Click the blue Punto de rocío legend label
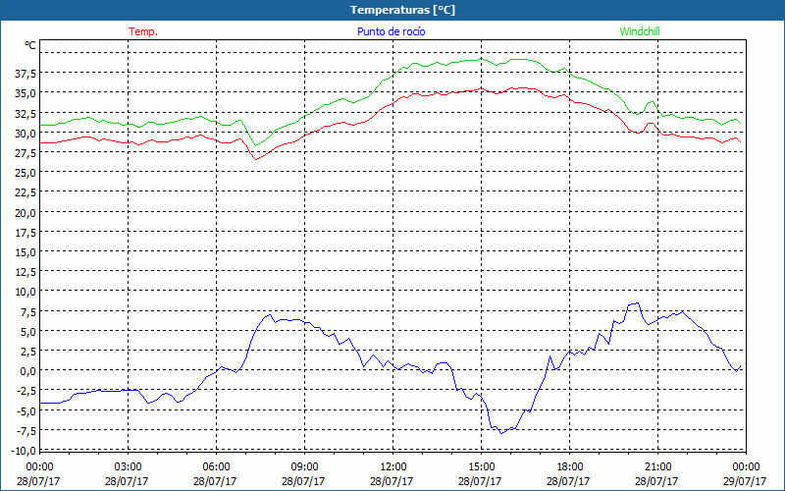The width and height of the screenshot is (785, 491). point(391,31)
